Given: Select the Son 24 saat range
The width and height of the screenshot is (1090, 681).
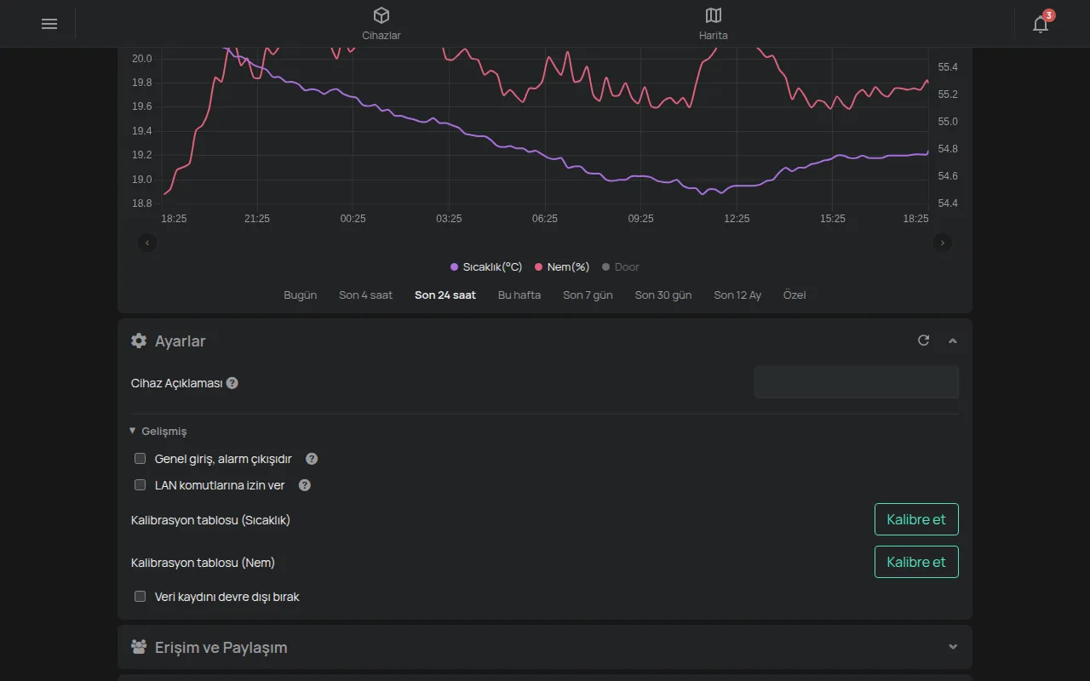Looking at the screenshot, I should click(445, 295).
